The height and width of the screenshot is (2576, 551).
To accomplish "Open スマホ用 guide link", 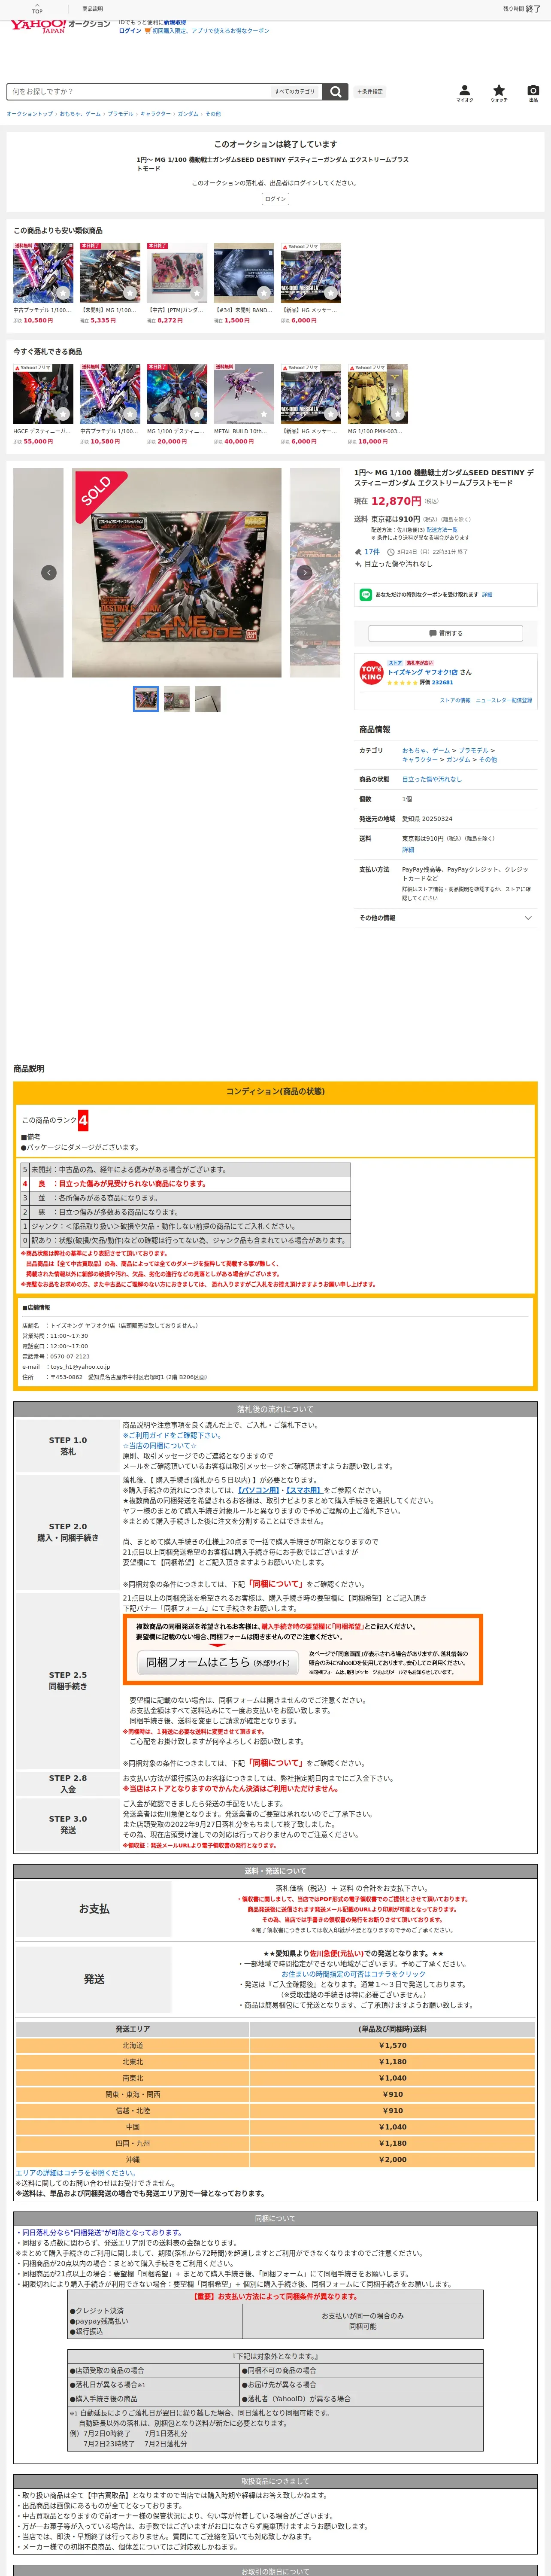I will click(x=305, y=1490).
